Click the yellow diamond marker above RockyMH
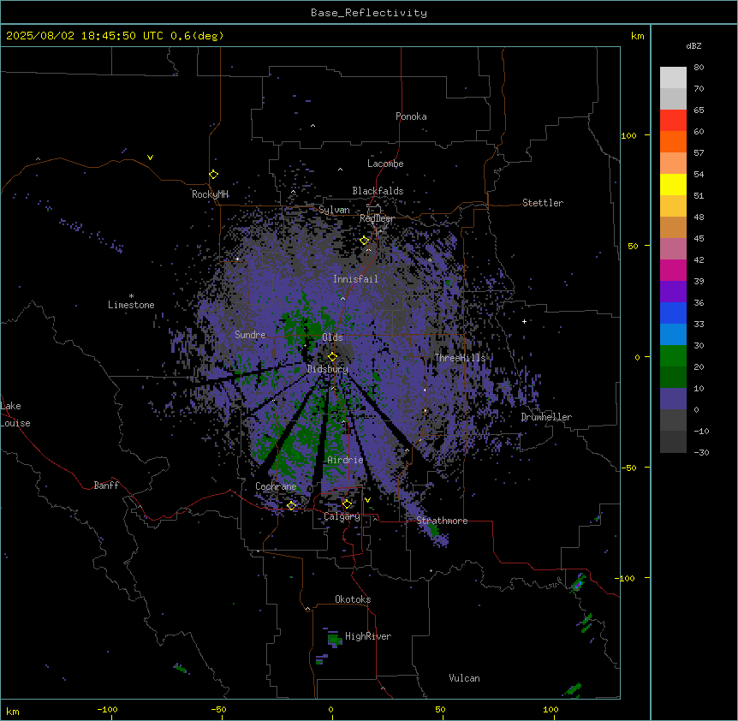 pos(214,175)
